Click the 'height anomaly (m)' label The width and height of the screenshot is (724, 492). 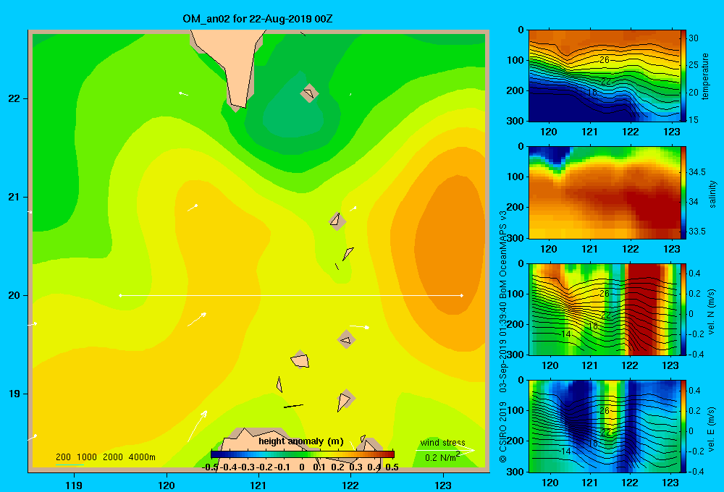(301, 441)
